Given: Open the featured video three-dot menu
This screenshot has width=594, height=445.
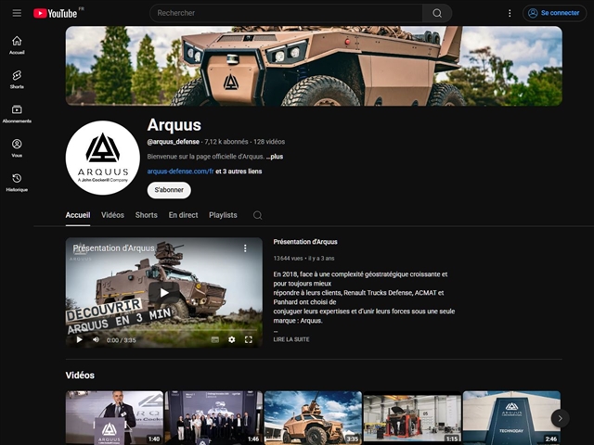Looking at the screenshot, I should [245, 248].
